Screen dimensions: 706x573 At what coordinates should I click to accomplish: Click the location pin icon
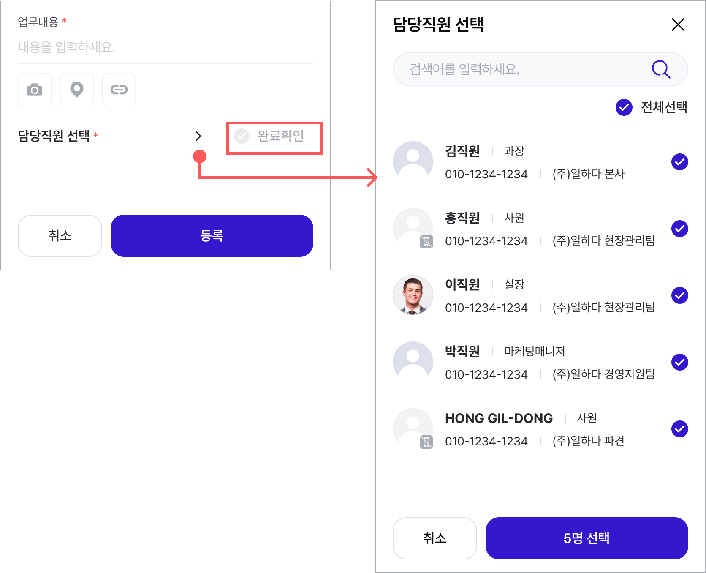[77, 90]
